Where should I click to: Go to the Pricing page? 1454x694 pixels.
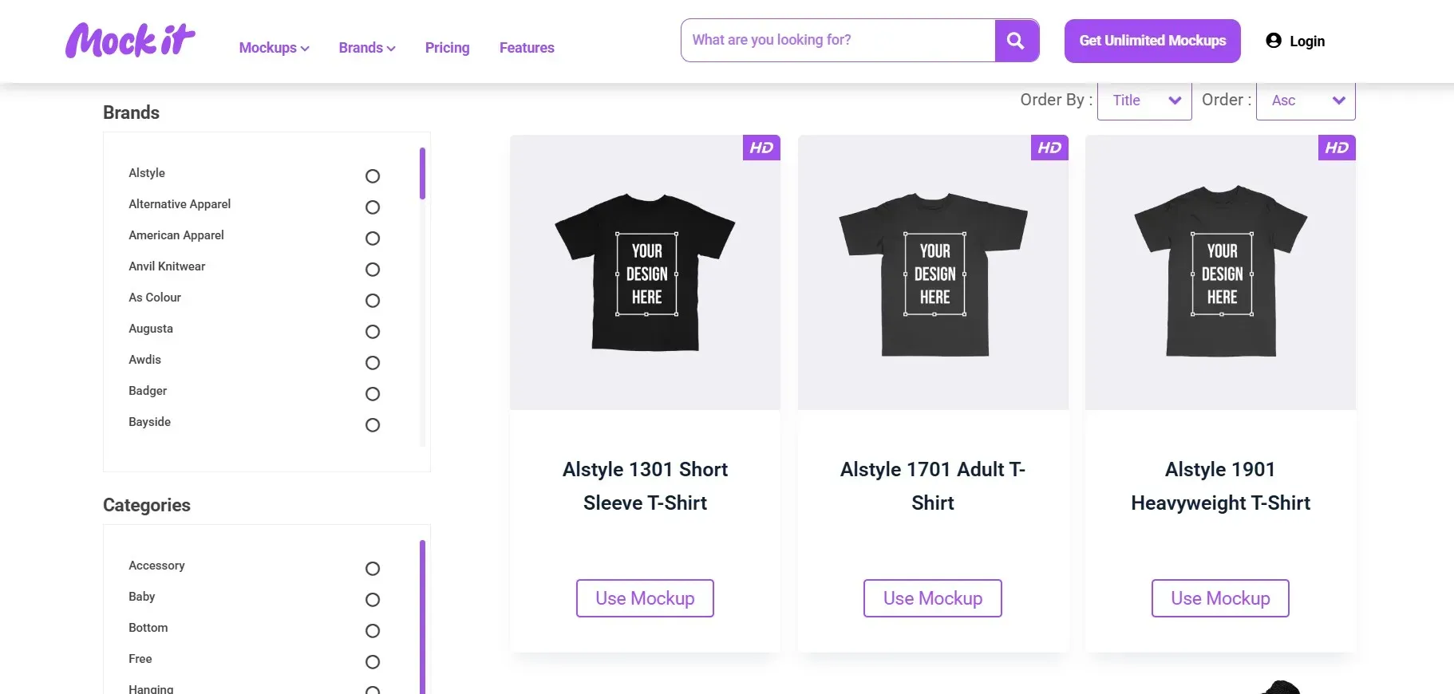pos(447,48)
